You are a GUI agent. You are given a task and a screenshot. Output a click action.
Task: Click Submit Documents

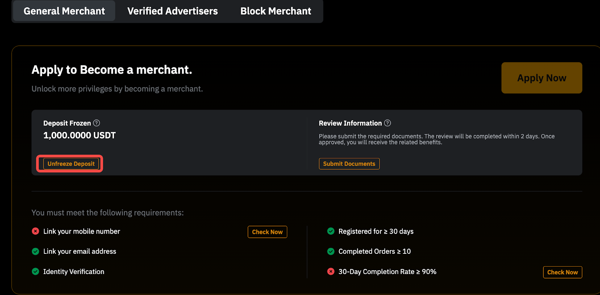click(x=349, y=164)
